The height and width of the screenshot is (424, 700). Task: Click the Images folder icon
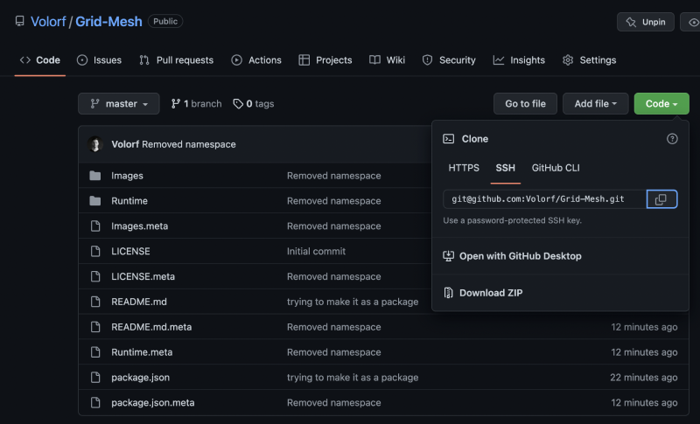point(95,176)
